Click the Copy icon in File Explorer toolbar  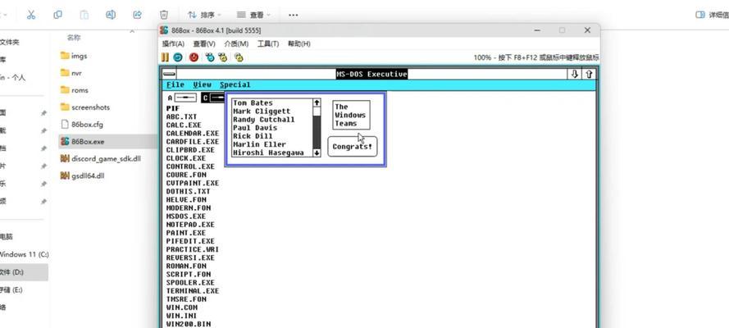[x=57, y=15]
